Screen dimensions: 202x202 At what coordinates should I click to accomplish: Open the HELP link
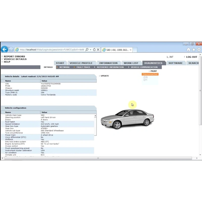point(7,62)
